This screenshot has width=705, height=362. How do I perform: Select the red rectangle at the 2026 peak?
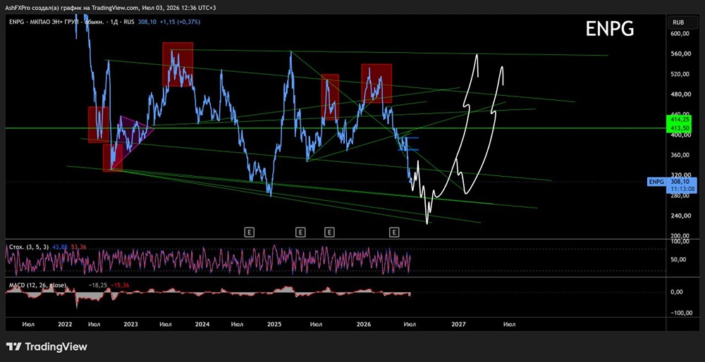(376, 84)
